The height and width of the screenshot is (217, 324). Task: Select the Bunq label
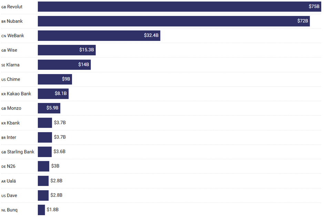click(x=12, y=210)
